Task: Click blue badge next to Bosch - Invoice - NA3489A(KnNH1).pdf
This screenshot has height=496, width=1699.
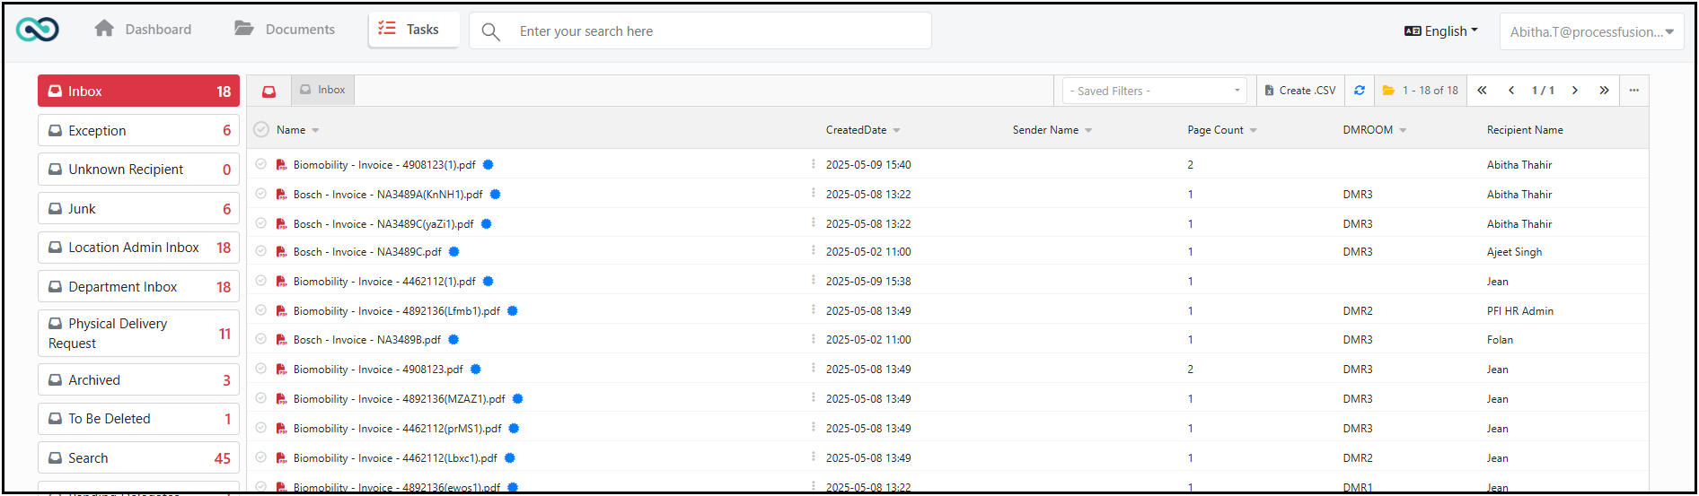Action: coord(495,195)
